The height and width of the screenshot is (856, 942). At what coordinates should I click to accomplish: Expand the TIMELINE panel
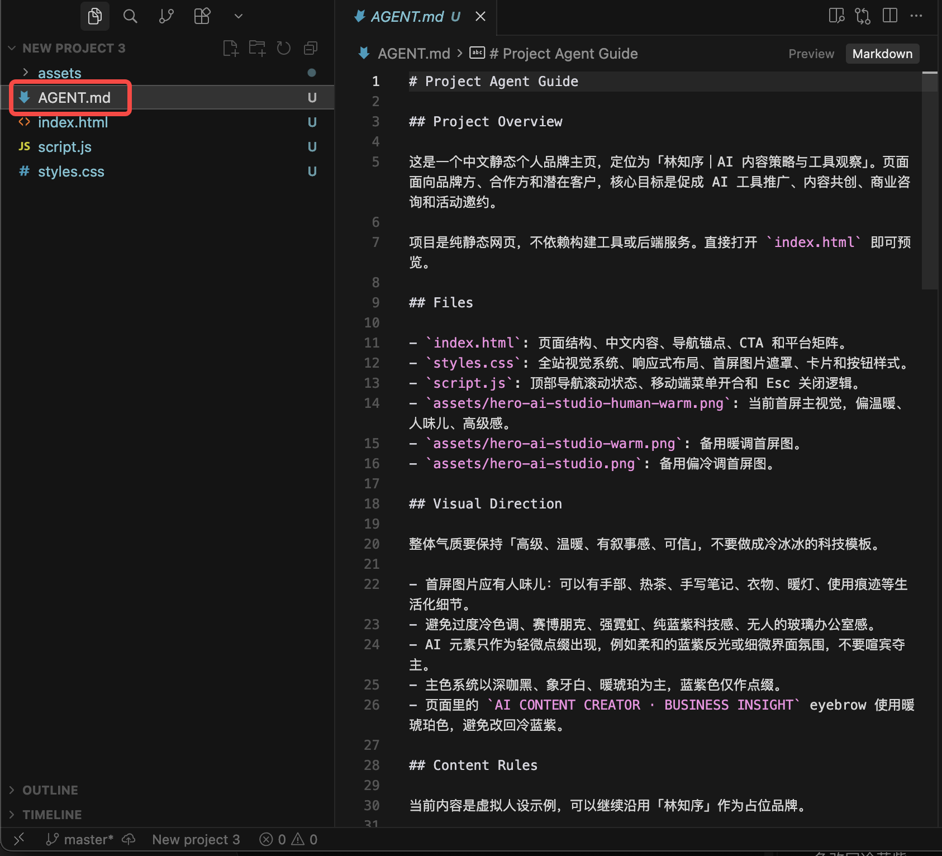(x=52, y=815)
